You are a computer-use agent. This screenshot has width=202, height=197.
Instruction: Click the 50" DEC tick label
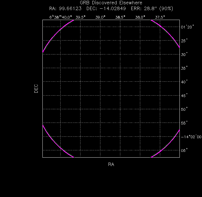click(x=184, y=109)
